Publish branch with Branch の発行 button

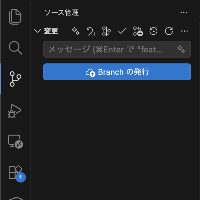click(x=117, y=72)
